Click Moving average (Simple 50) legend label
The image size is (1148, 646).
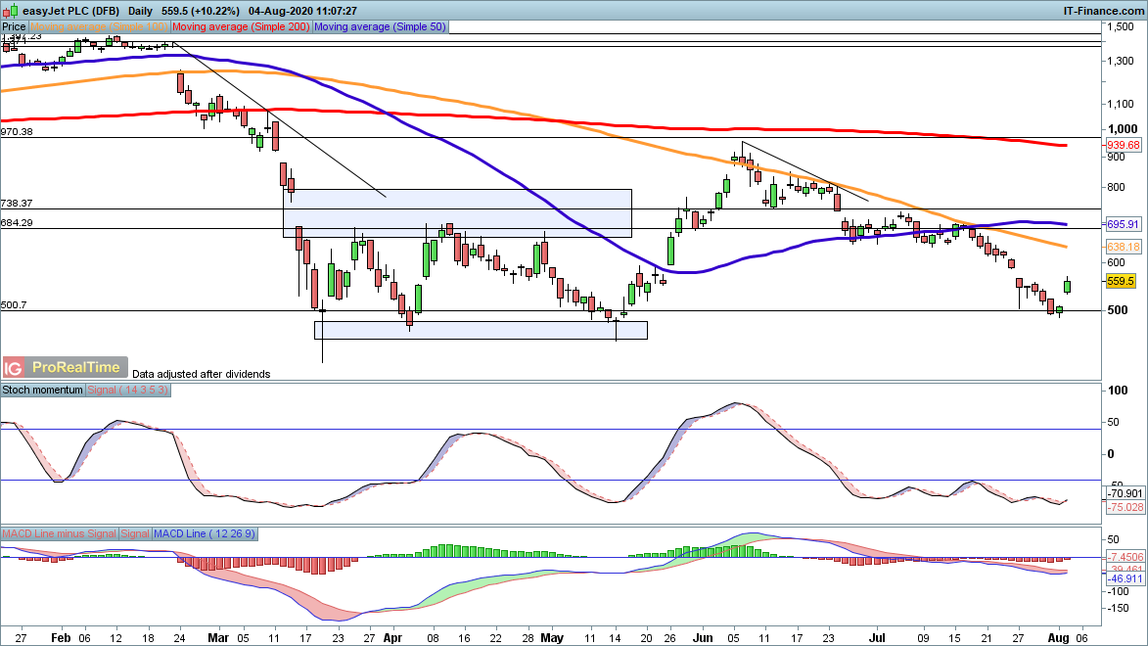tap(379, 27)
